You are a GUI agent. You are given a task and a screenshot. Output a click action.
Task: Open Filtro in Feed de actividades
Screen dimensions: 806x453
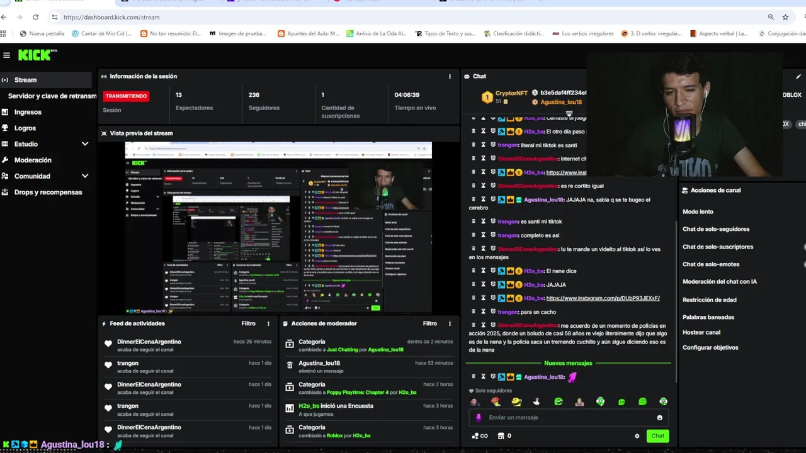(248, 323)
